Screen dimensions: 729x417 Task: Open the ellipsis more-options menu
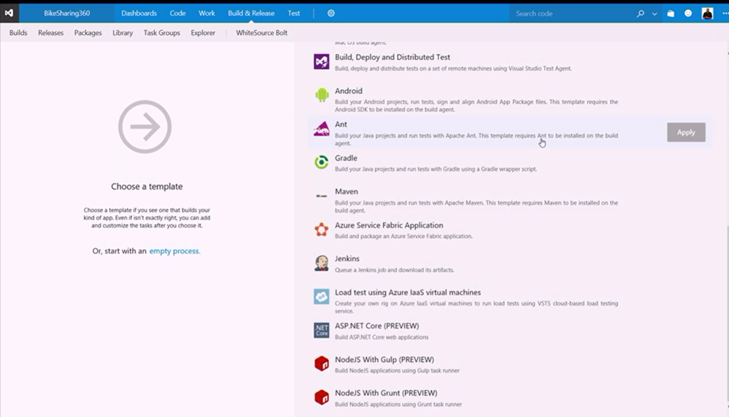[721, 13]
